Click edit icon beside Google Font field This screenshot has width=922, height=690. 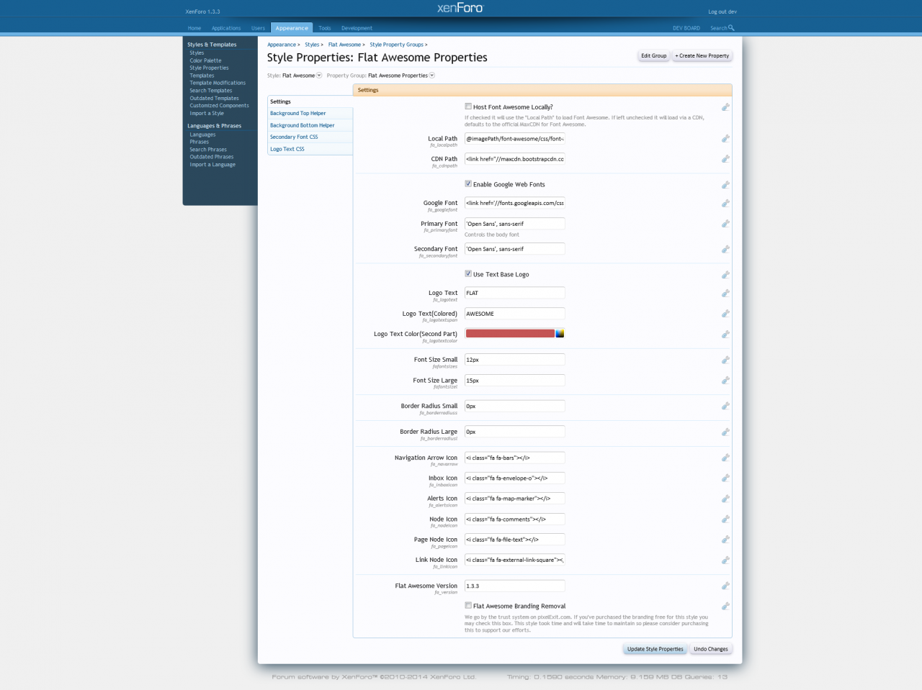(x=725, y=204)
